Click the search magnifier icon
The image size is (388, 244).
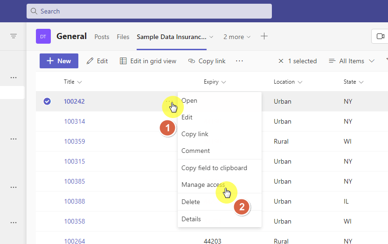click(x=34, y=11)
